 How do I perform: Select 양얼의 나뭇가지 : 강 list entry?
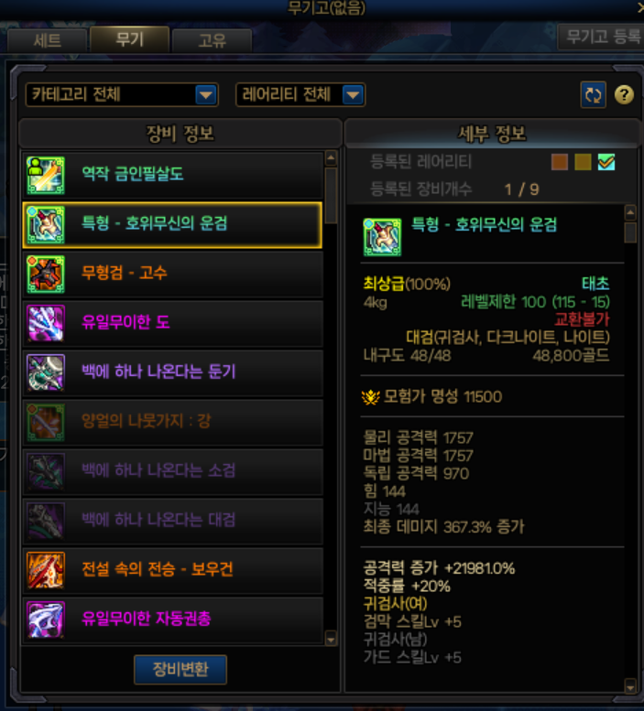point(172,422)
